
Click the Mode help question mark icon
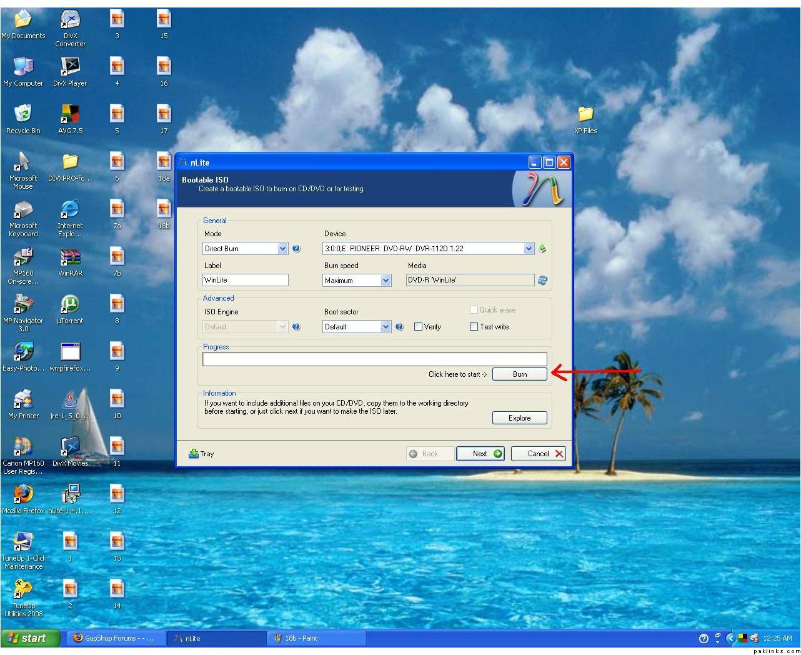coord(296,249)
